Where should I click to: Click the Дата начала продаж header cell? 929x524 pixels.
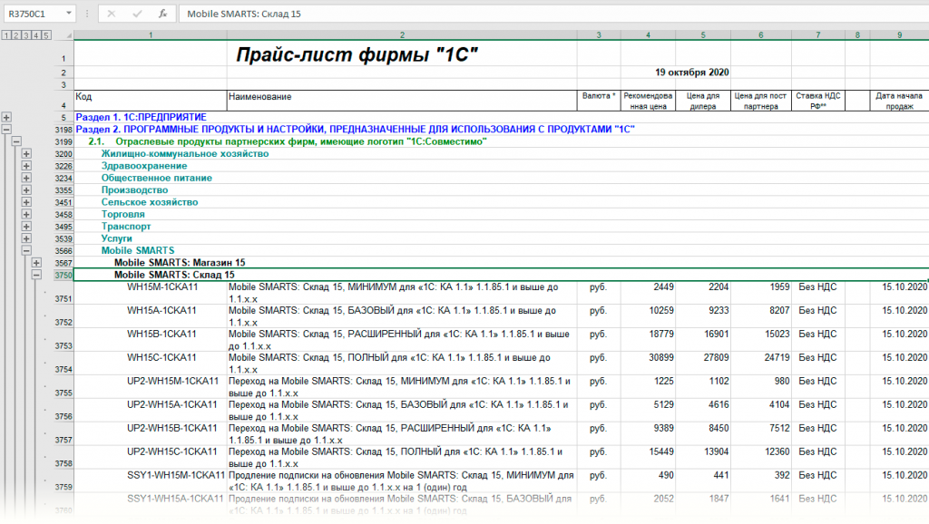click(899, 101)
